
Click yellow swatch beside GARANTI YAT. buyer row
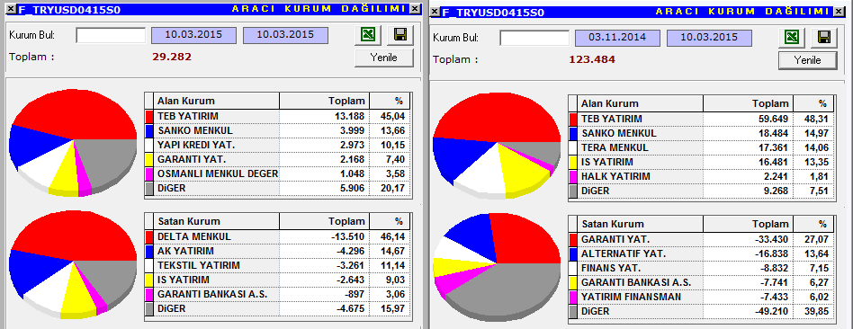149,159
